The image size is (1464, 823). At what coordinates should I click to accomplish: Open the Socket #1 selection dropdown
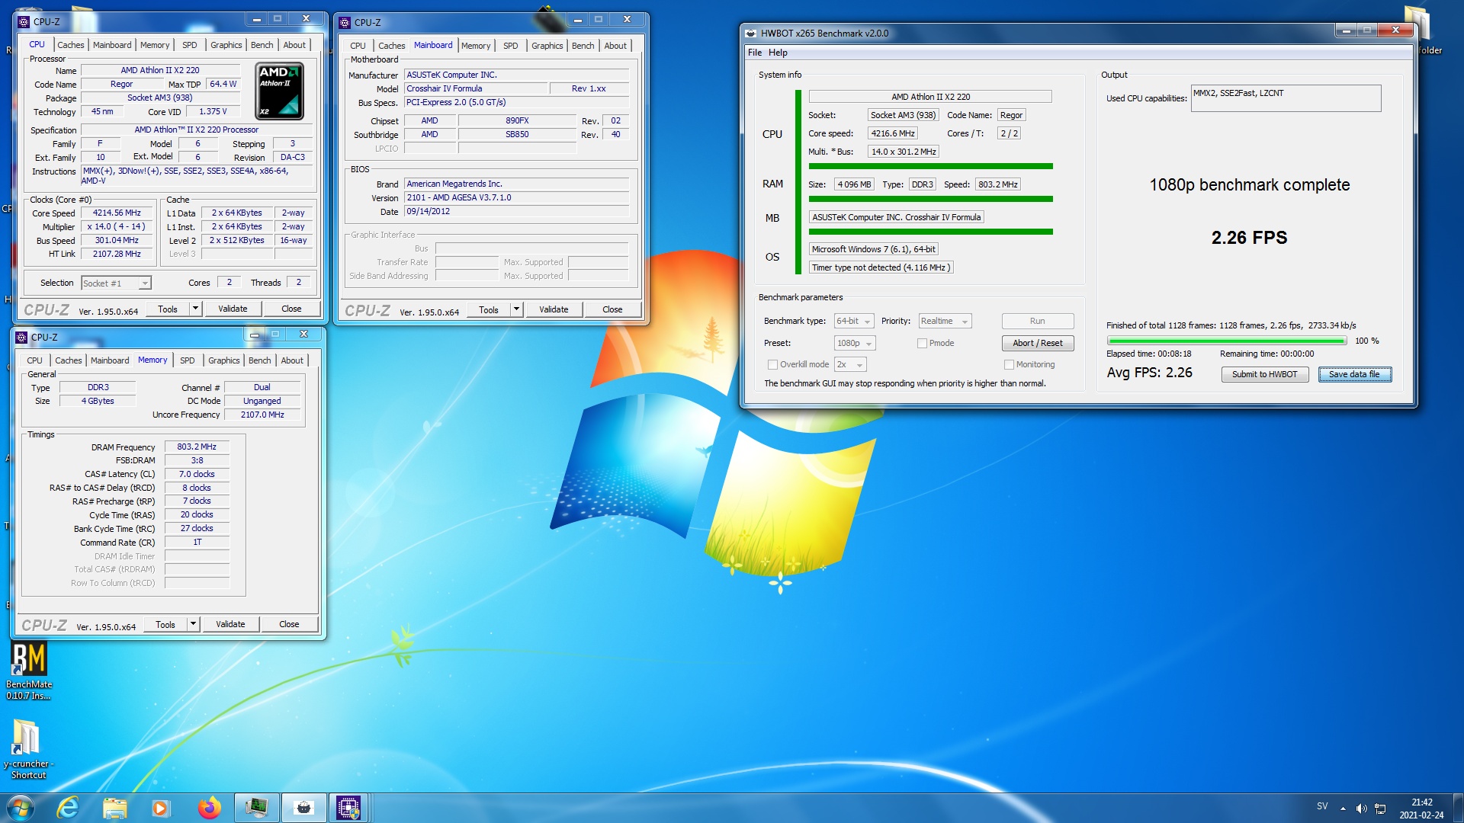click(x=116, y=283)
